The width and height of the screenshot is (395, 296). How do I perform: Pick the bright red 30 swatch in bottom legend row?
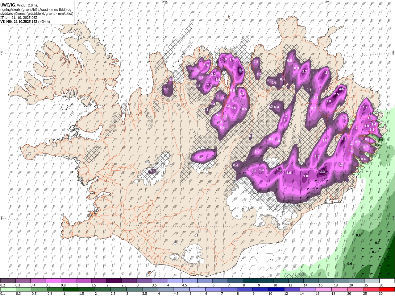pyautogui.click(x=387, y=289)
